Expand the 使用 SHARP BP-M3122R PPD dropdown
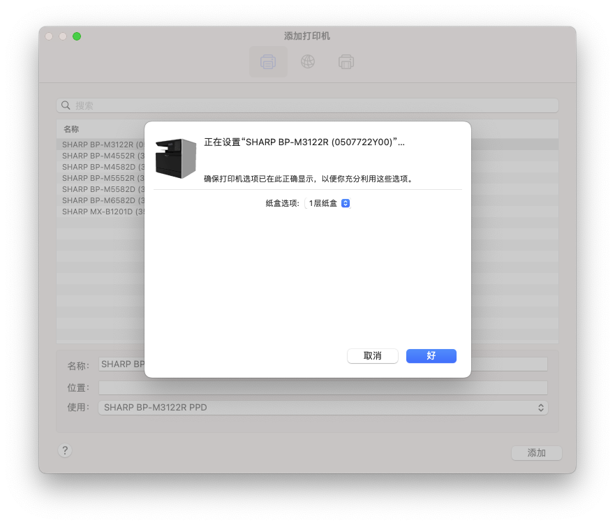The width and height of the screenshot is (615, 525). [323, 408]
